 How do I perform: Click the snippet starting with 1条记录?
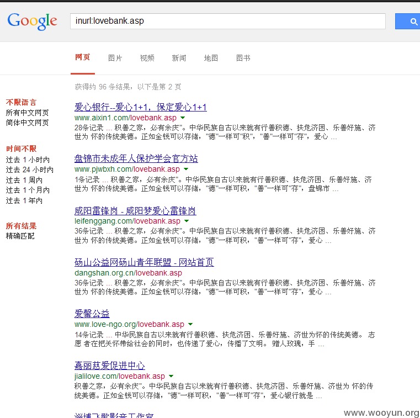click(223, 184)
